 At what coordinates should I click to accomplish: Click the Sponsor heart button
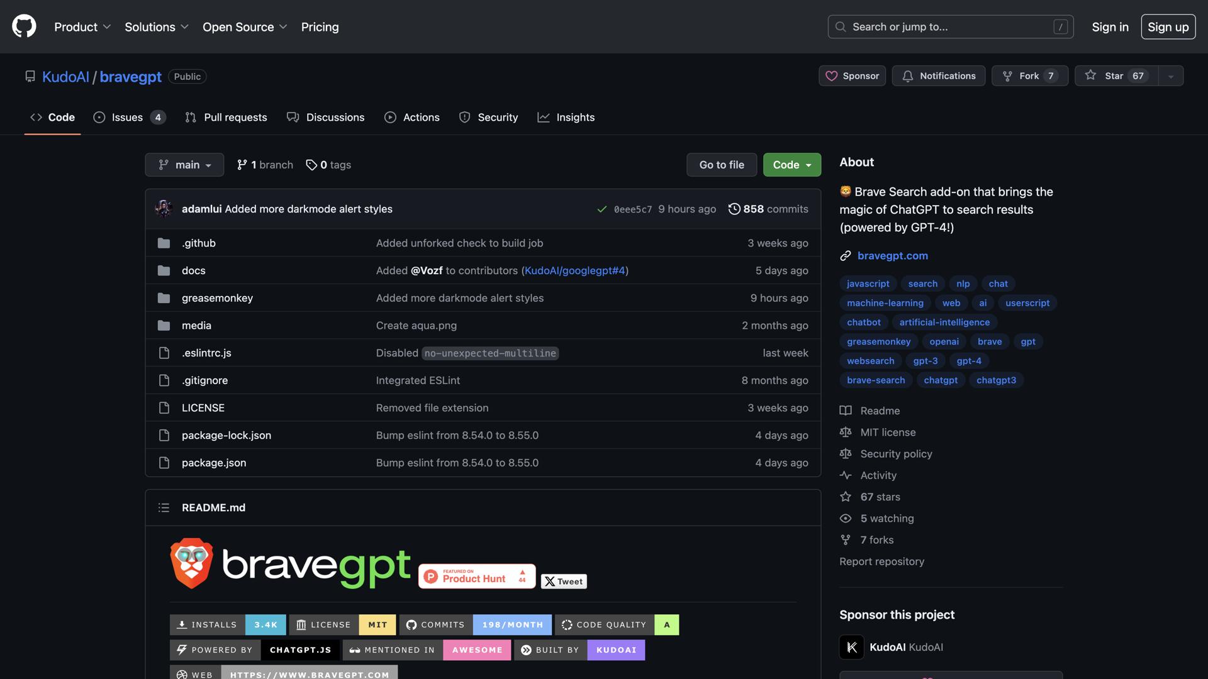(852, 76)
